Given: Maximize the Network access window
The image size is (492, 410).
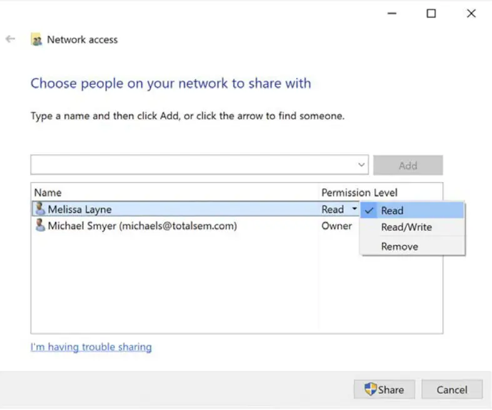Looking at the screenshot, I should pyautogui.click(x=431, y=13).
